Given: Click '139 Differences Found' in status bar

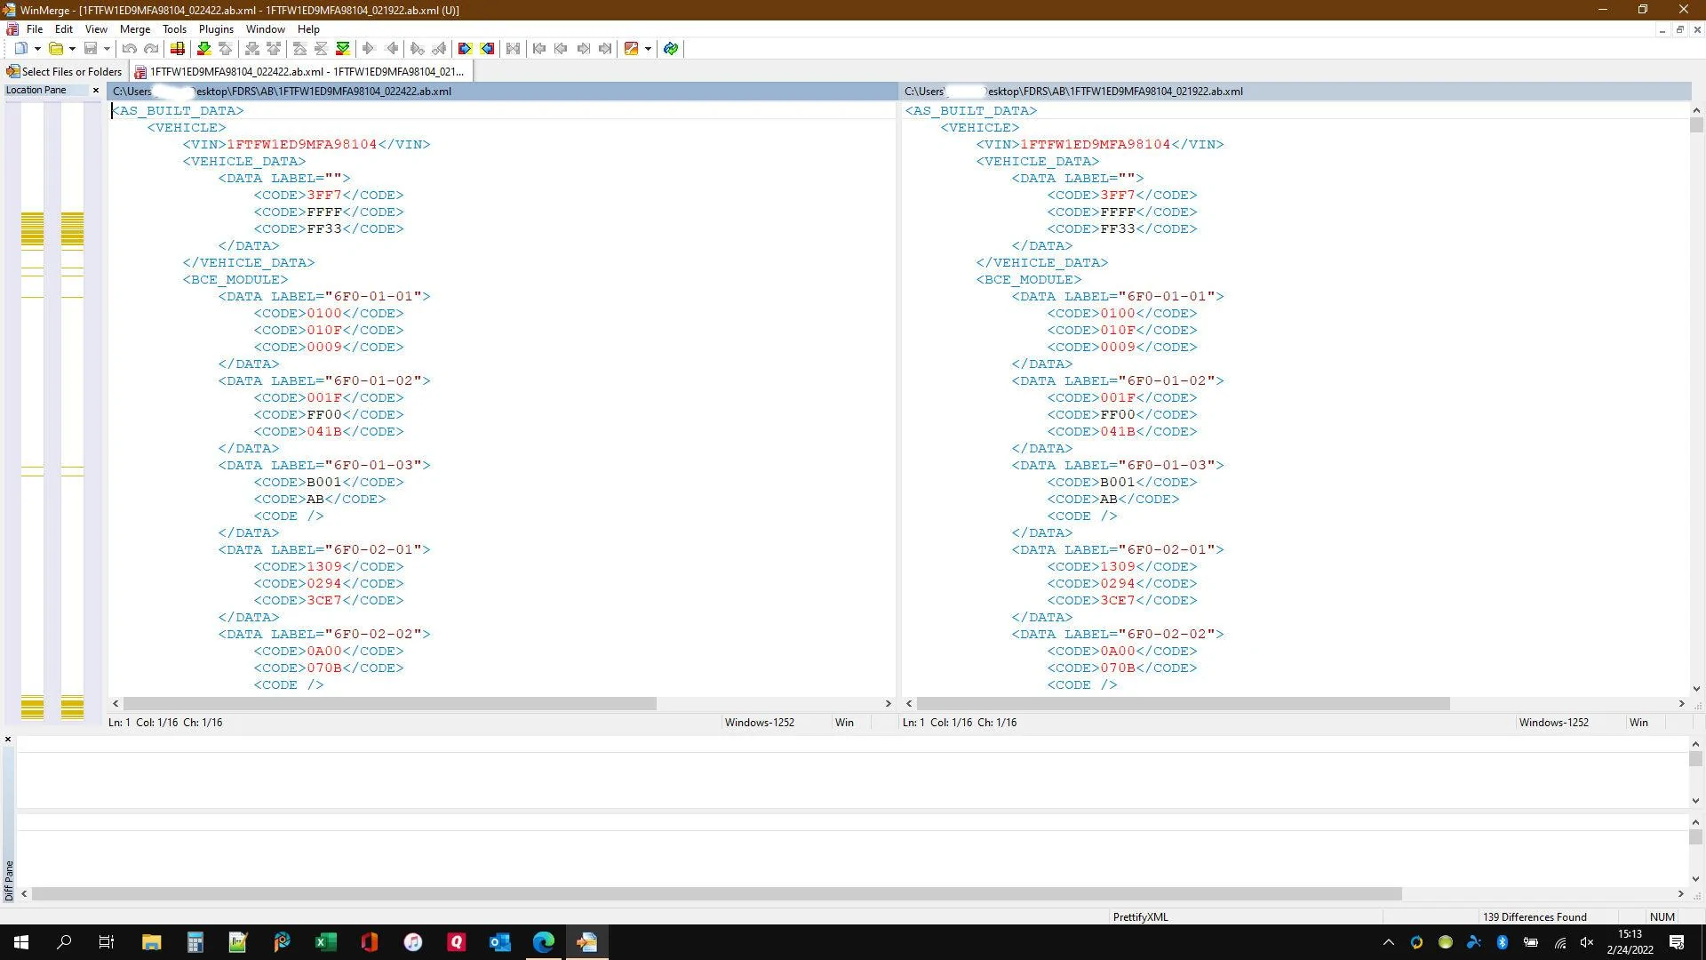Looking at the screenshot, I should pos(1535,916).
